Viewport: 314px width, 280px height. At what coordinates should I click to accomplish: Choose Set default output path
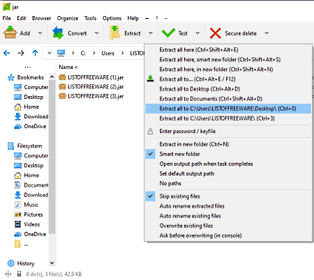tap(228, 173)
